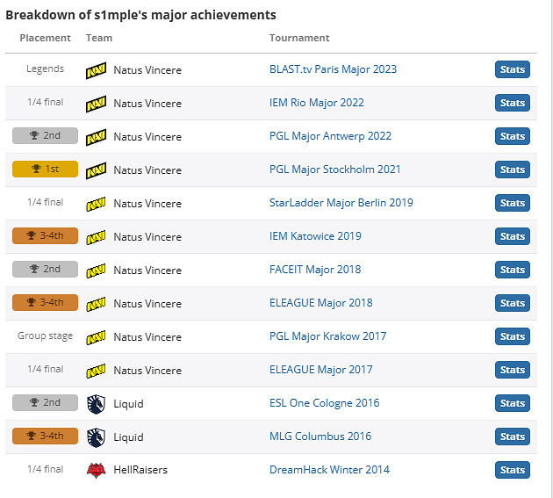Screen dimensions: 553x498
Task: Open the PGL Major Stockholm 2021 tournament
Action: (334, 170)
